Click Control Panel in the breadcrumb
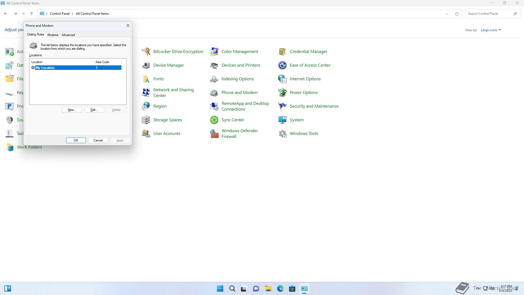Image resolution: width=524 pixels, height=295 pixels. pos(60,14)
